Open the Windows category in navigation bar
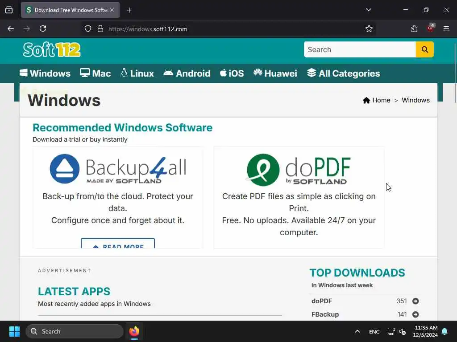 (x=45, y=73)
